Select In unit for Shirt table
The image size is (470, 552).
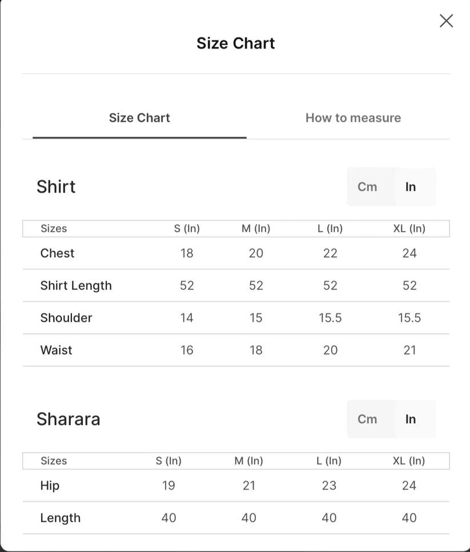[x=411, y=187]
